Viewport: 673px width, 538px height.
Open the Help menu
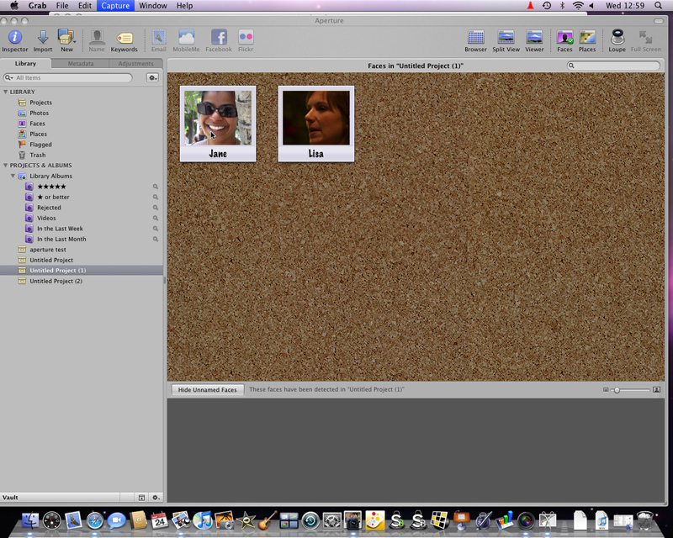pyautogui.click(x=184, y=6)
